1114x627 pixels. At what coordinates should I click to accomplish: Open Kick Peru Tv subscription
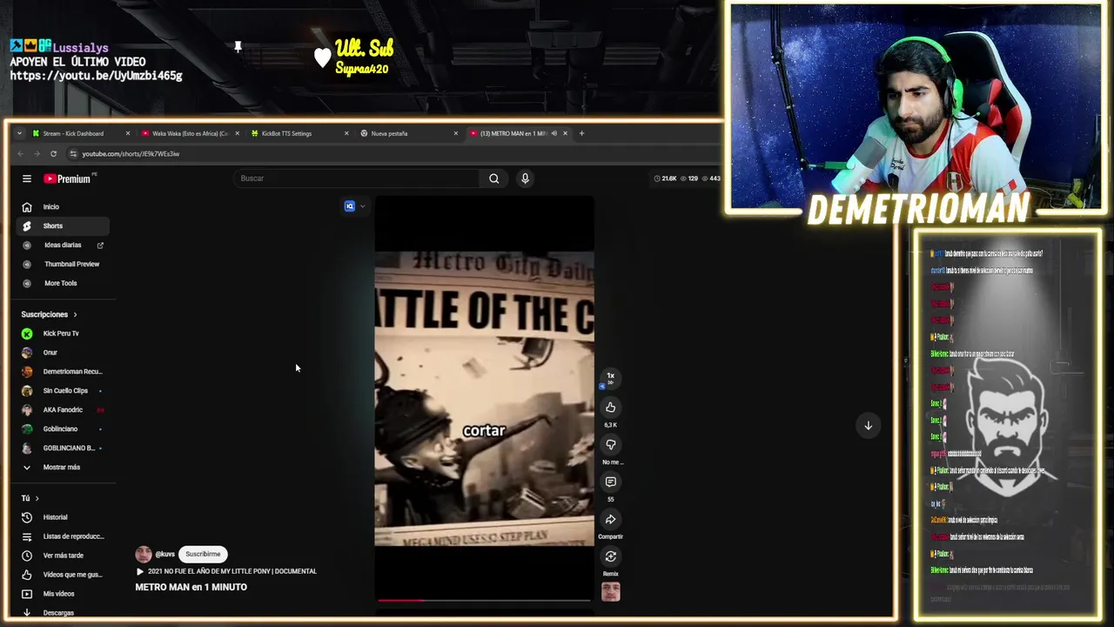click(63, 334)
